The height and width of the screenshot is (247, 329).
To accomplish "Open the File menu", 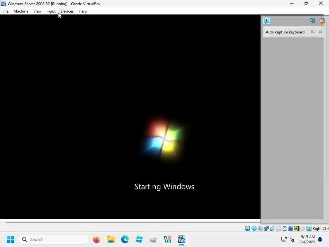I will (x=5, y=11).
